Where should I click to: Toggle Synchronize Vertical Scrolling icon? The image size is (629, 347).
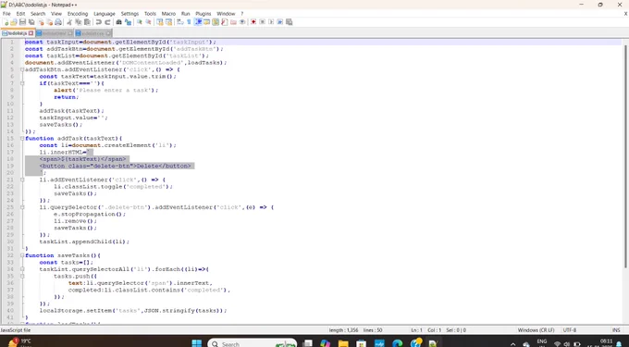click(x=160, y=21)
